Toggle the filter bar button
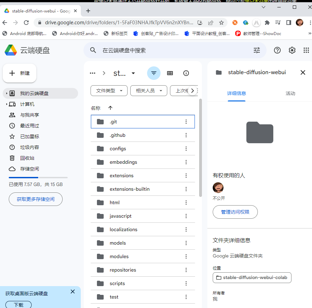This screenshot has width=312, height=308. (x=154, y=73)
